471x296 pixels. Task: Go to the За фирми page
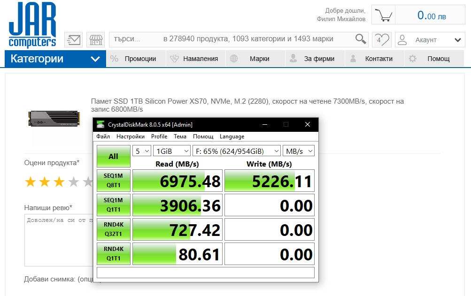(319, 59)
